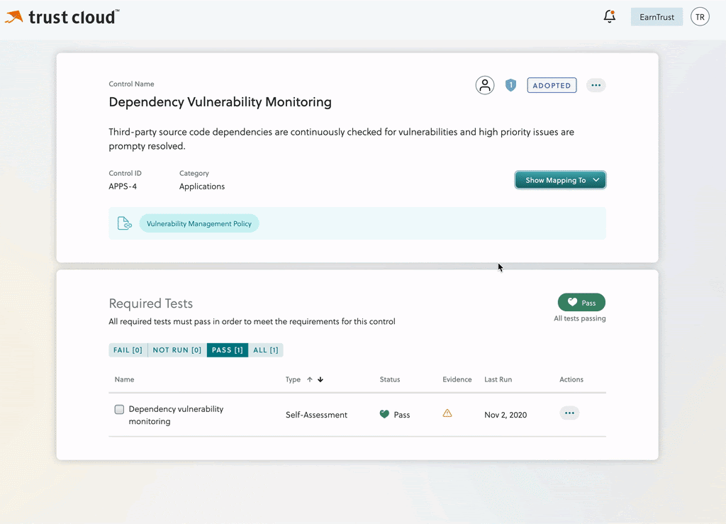The width and height of the screenshot is (726, 524).
Task: Switch to the FAIL [0] tab
Action: [128, 350]
